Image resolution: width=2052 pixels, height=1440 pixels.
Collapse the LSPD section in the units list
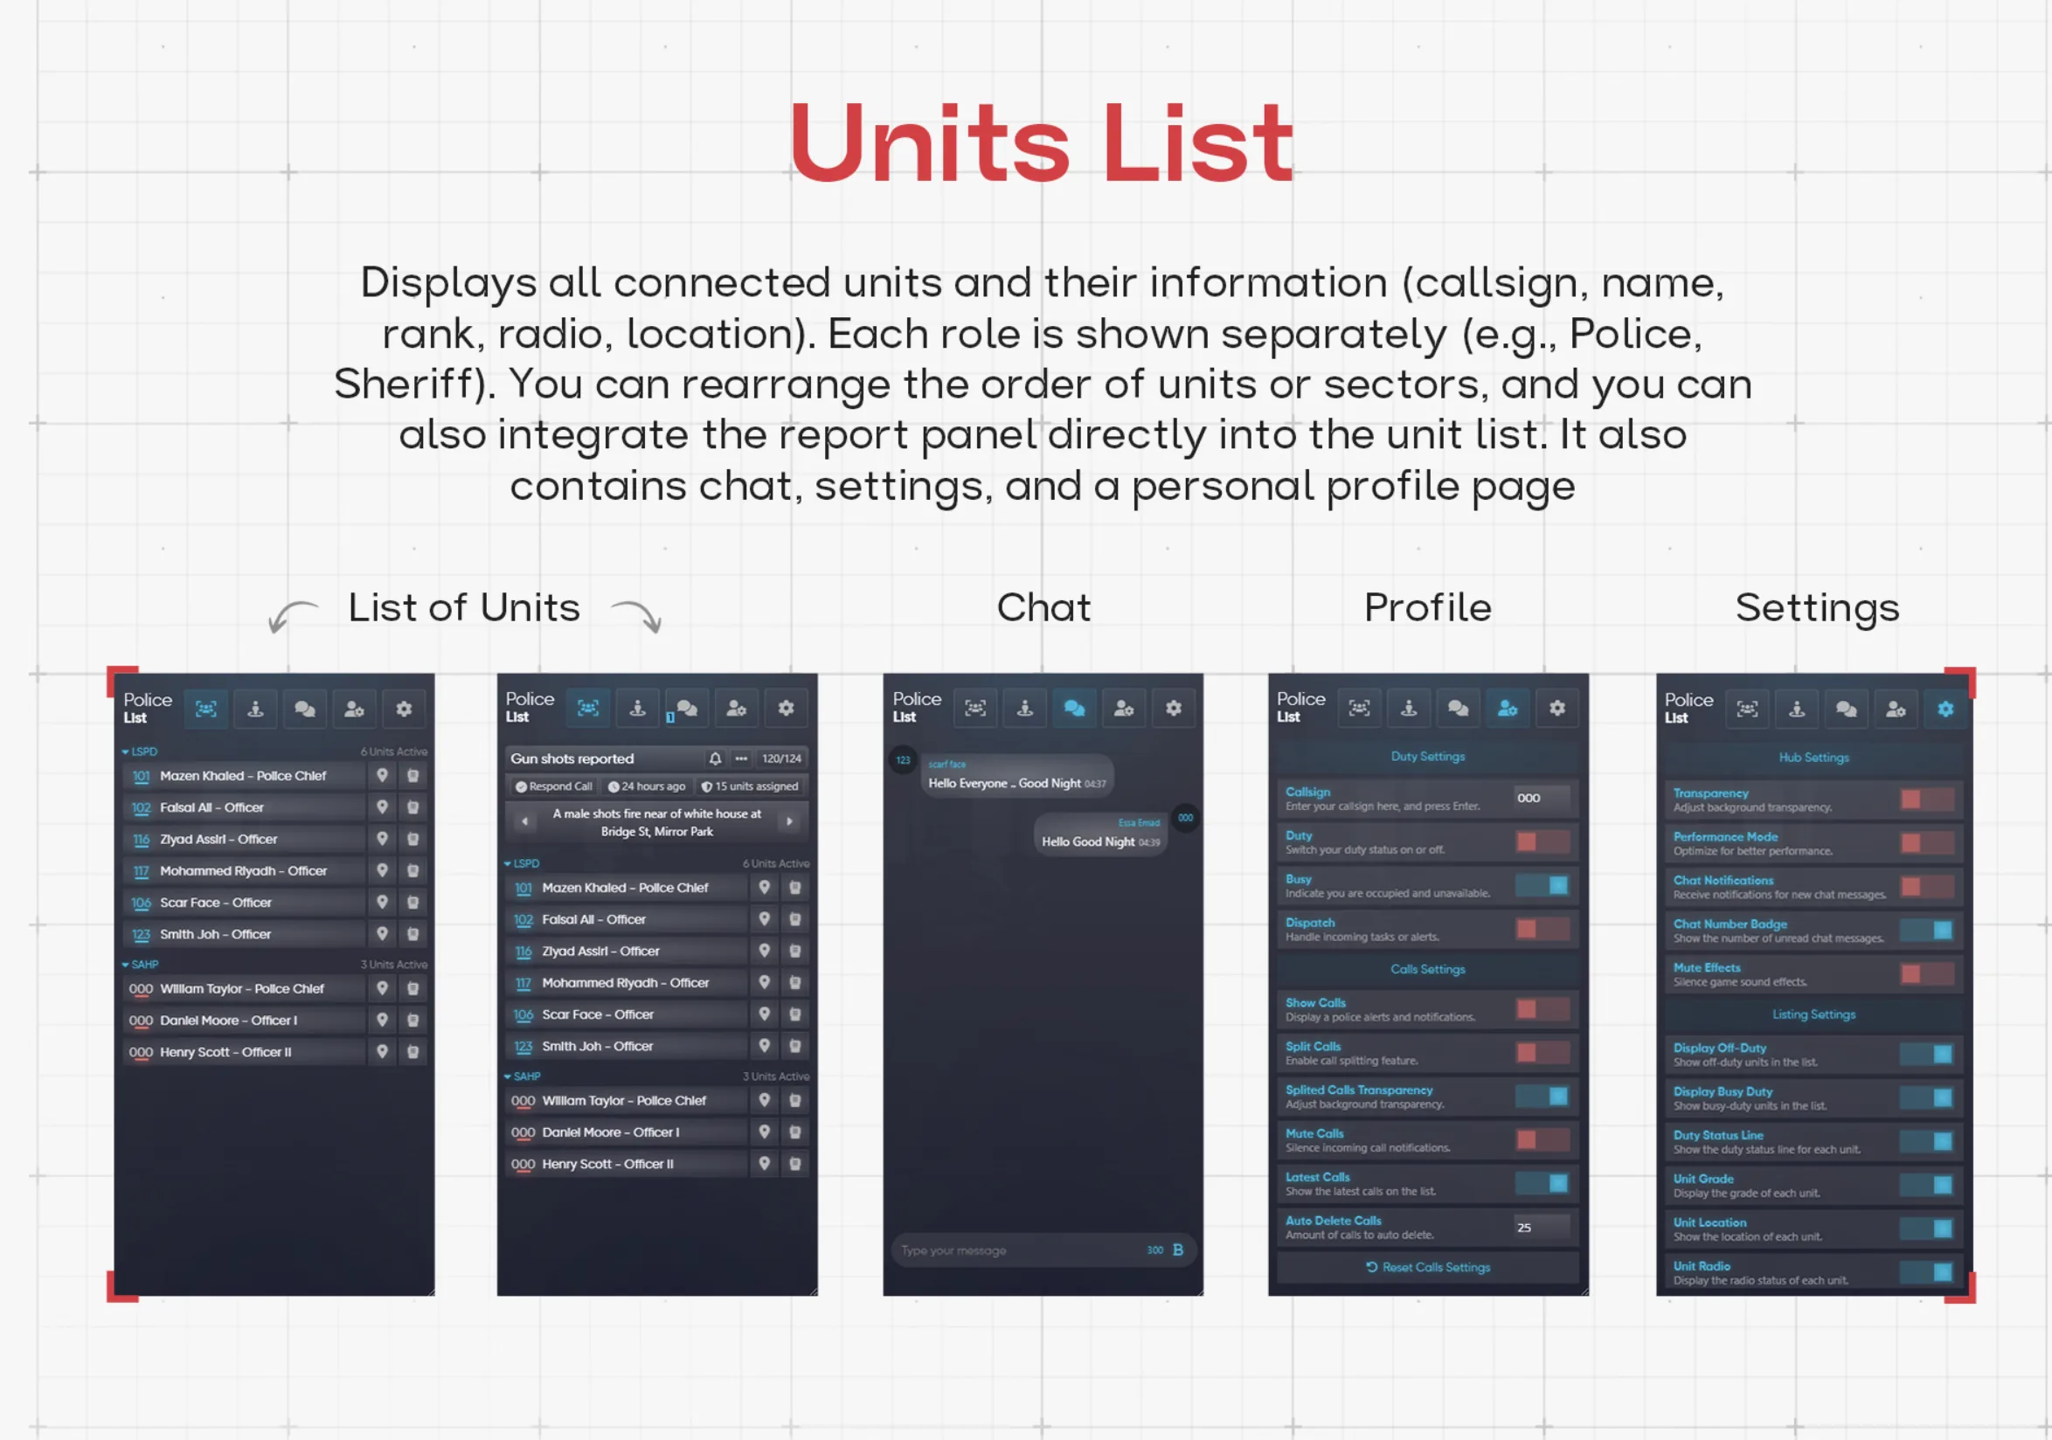pyautogui.click(x=125, y=751)
